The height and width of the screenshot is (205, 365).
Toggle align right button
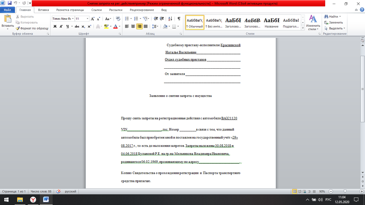(x=139, y=26)
